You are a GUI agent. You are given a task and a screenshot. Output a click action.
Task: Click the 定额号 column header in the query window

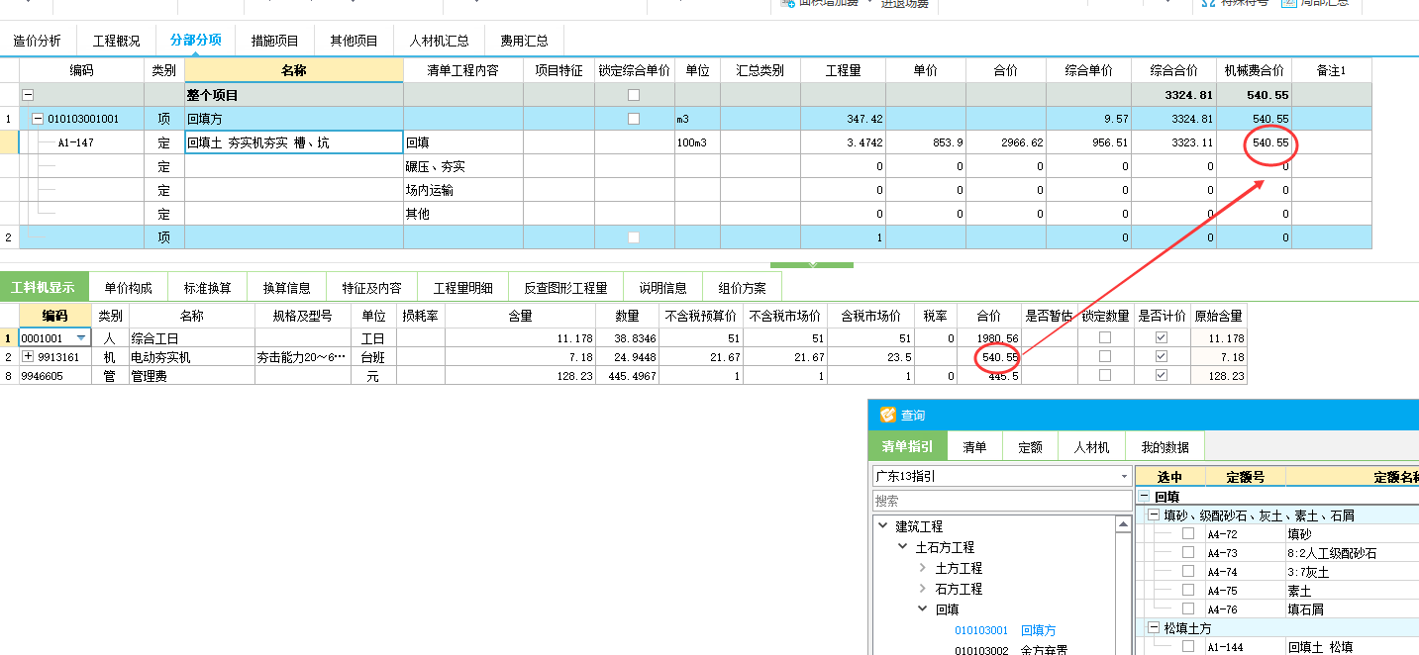pos(1245,477)
